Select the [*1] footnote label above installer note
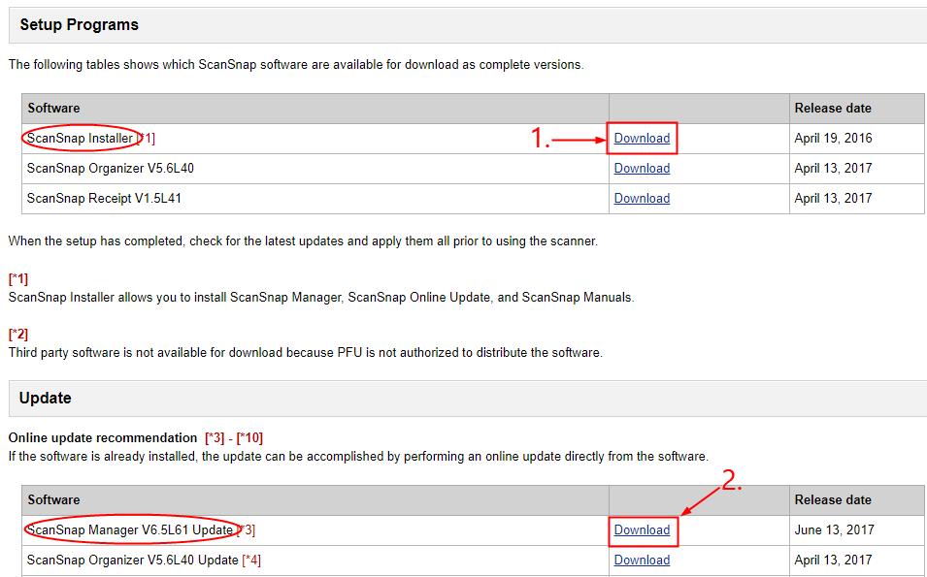 [x=18, y=279]
